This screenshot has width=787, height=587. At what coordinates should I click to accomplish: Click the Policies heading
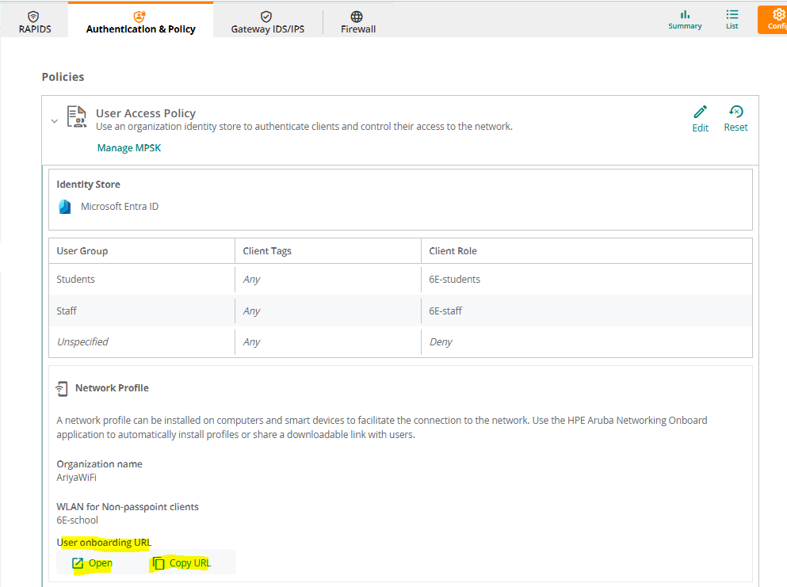[x=63, y=77]
